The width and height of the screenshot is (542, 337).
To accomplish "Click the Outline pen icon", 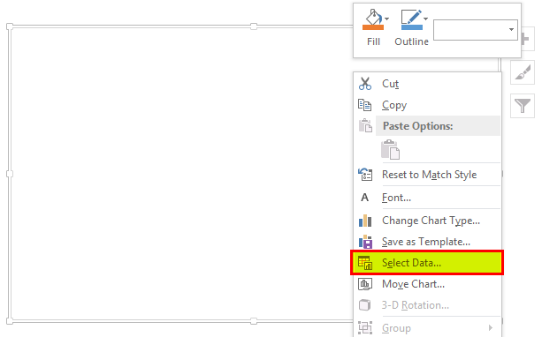I will point(412,19).
